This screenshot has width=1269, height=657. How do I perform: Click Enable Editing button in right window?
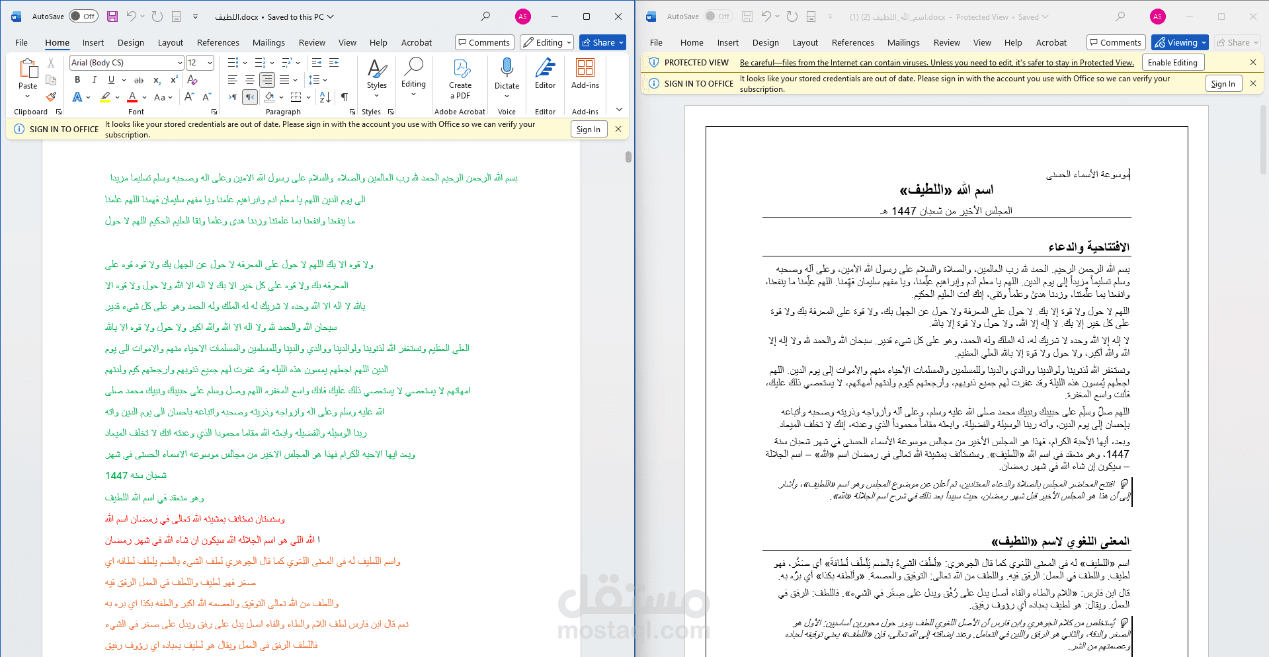click(x=1172, y=63)
